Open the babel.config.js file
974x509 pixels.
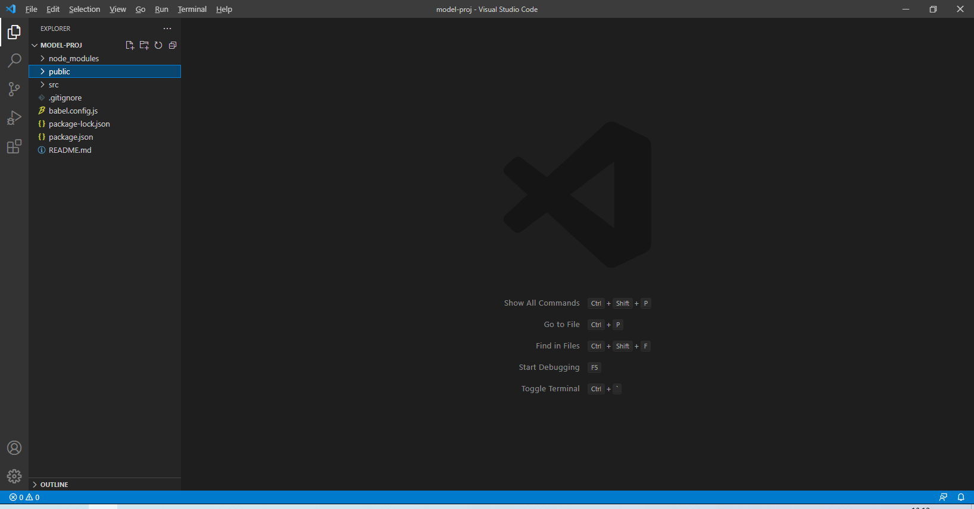(73, 111)
